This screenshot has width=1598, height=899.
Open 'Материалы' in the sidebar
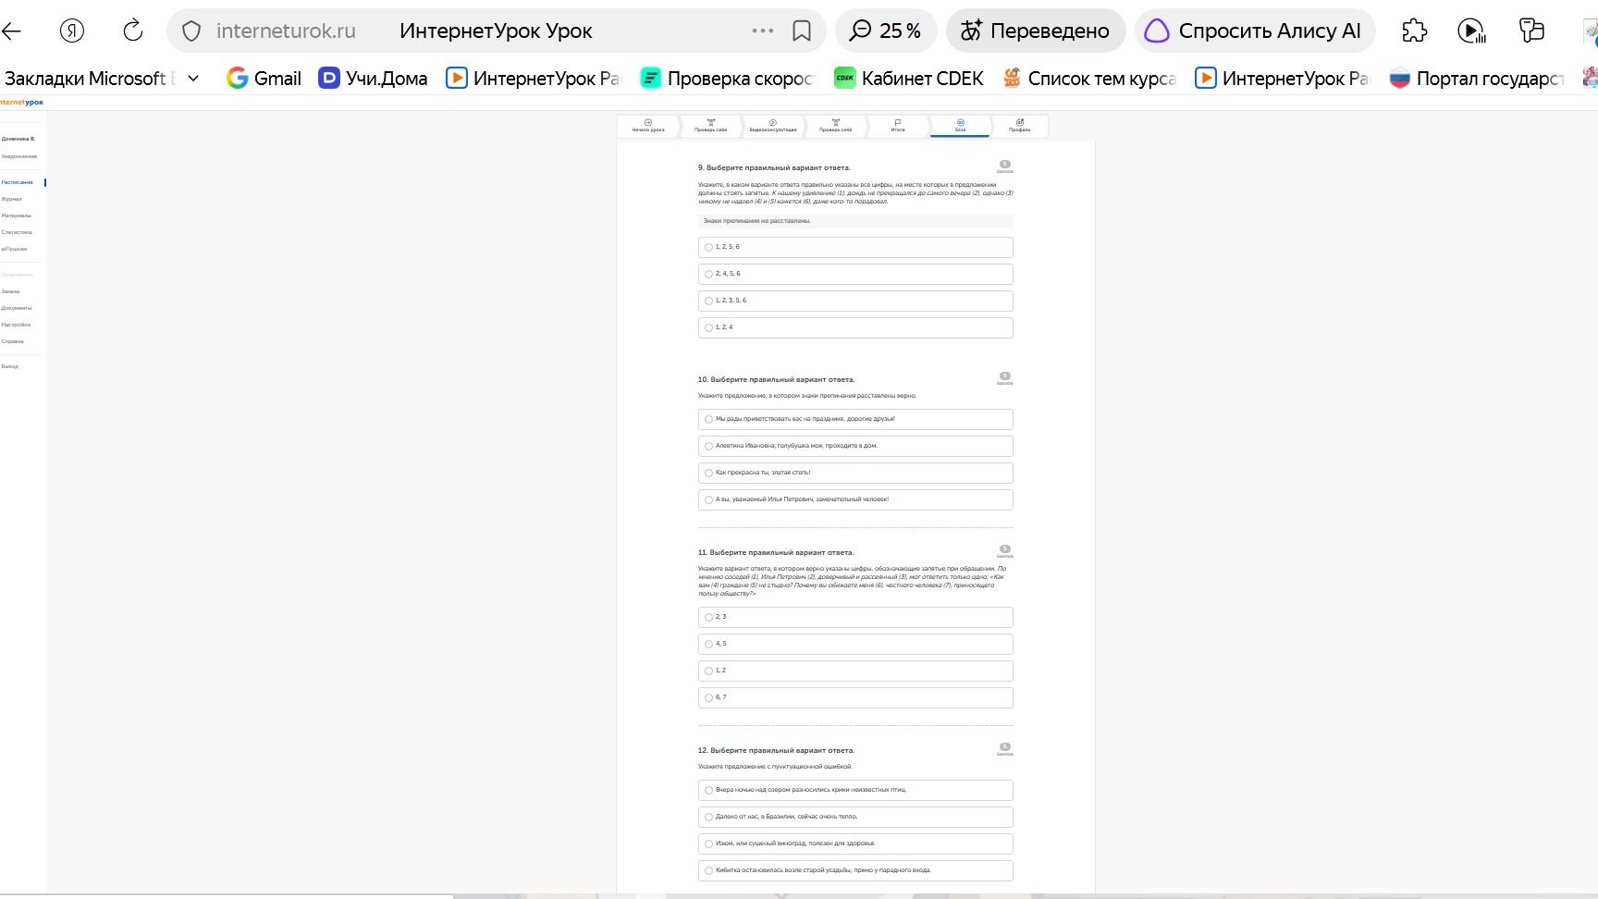17,216
